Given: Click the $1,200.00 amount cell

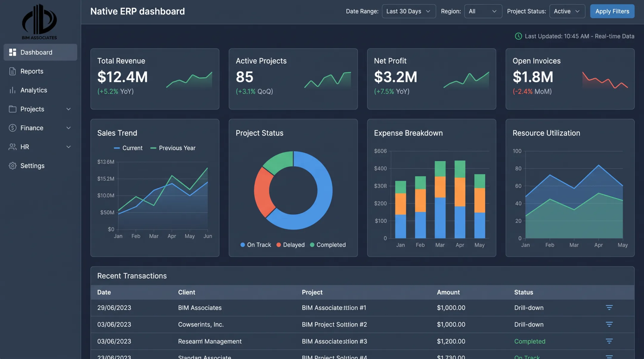Looking at the screenshot, I should tap(451, 341).
